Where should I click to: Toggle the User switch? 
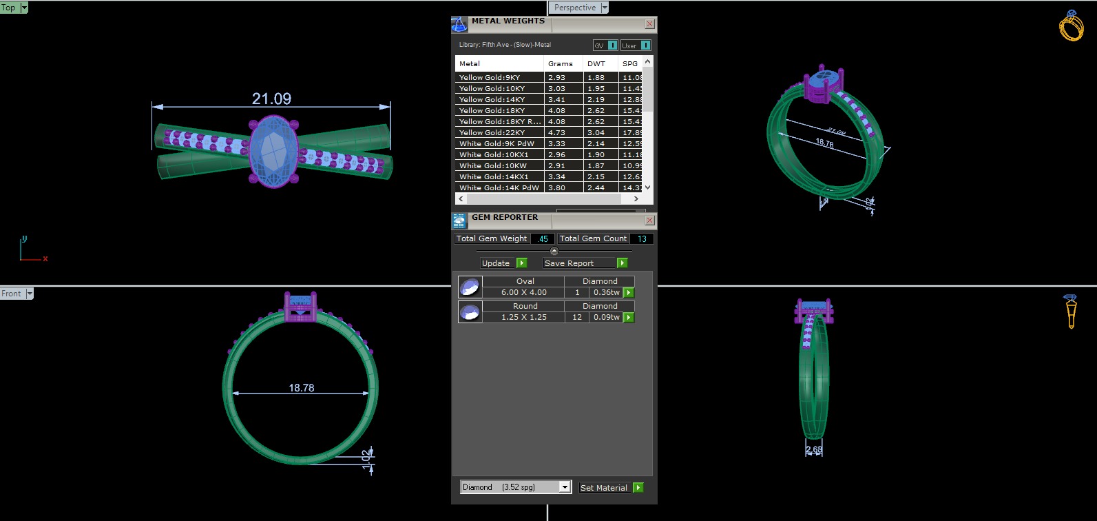(645, 45)
